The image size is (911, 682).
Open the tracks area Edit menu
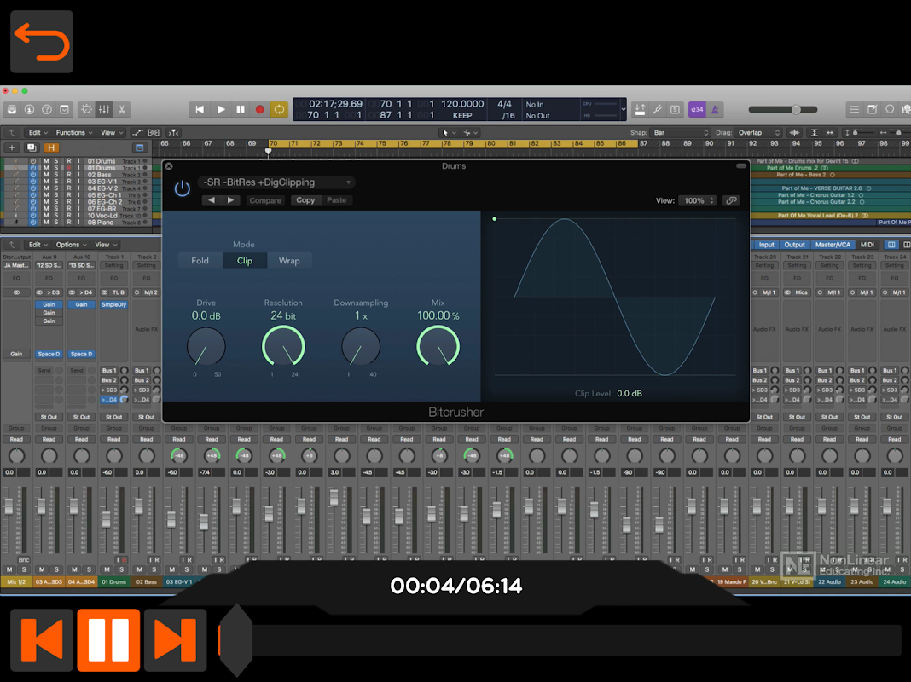click(x=38, y=132)
